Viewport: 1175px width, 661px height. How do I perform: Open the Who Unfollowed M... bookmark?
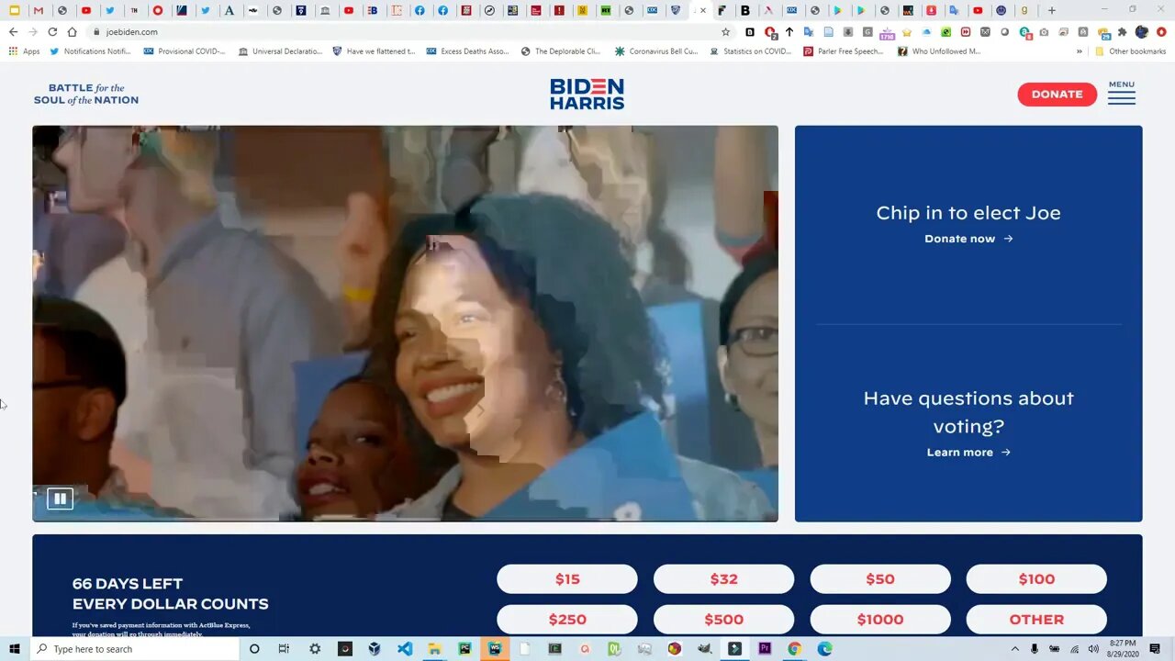(939, 51)
